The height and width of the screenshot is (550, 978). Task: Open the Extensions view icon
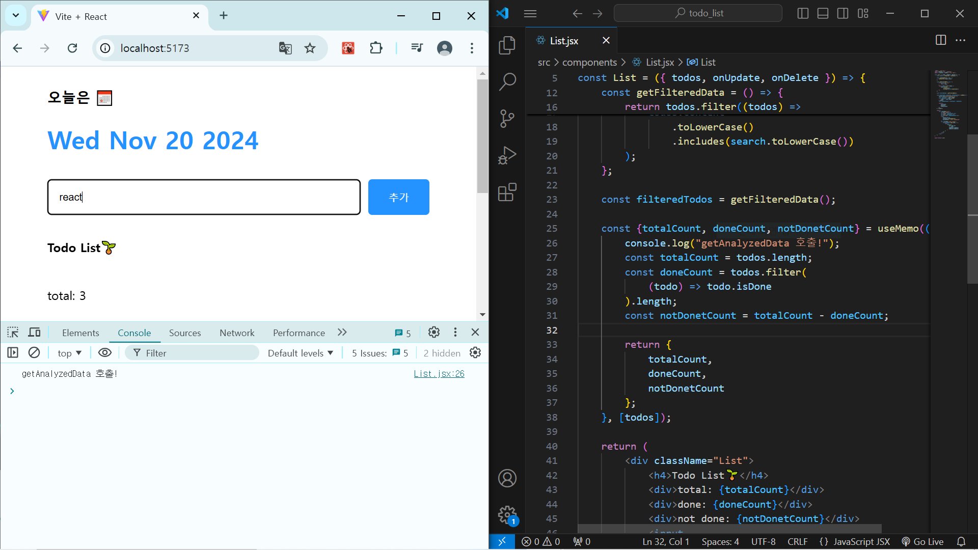(x=507, y=193)
